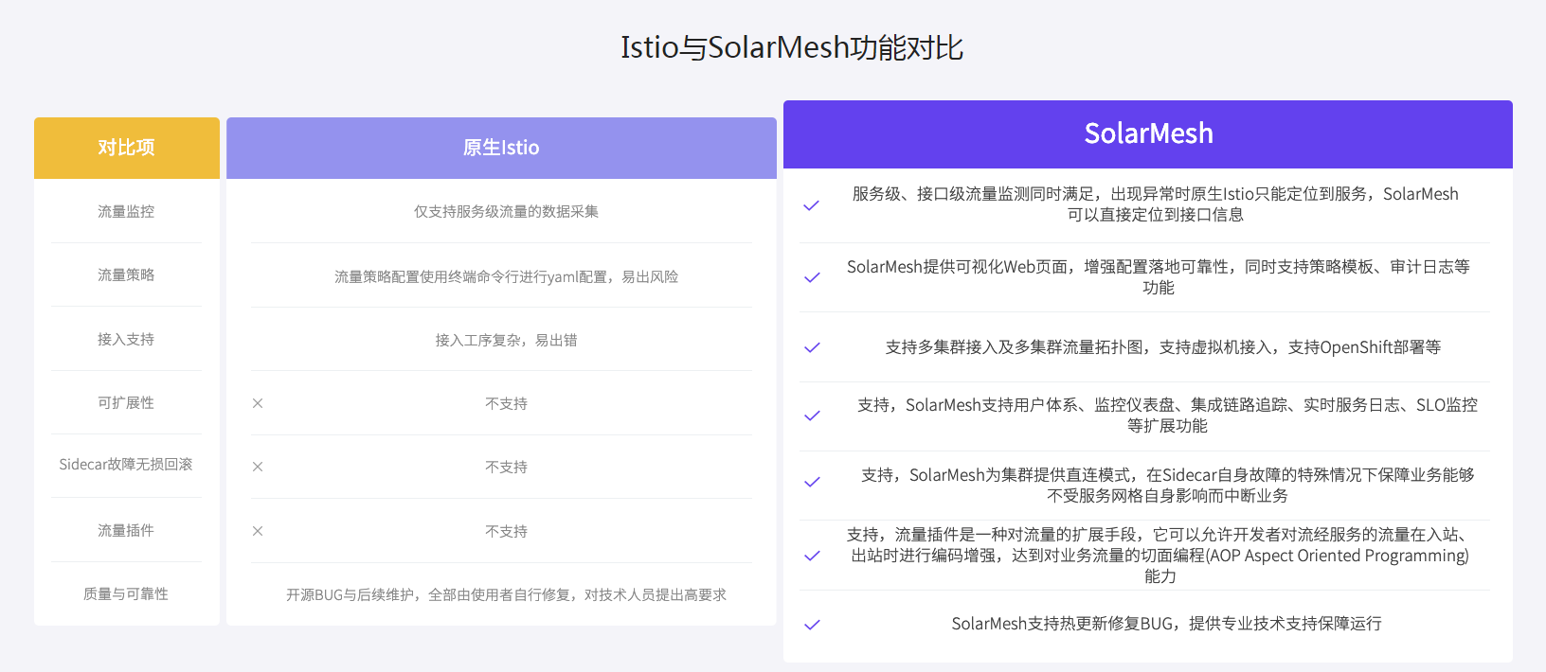Click the checkmark beside 支持多集群接入
This screenshot has height=672, width=1546.
pos(812,347)
